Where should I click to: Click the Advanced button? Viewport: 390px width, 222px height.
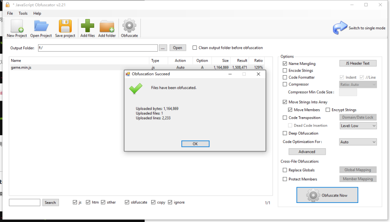point(307,152)
